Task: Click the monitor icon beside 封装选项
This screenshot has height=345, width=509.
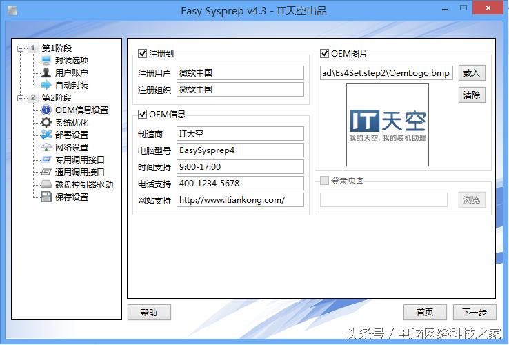Action: coord(46,60)
